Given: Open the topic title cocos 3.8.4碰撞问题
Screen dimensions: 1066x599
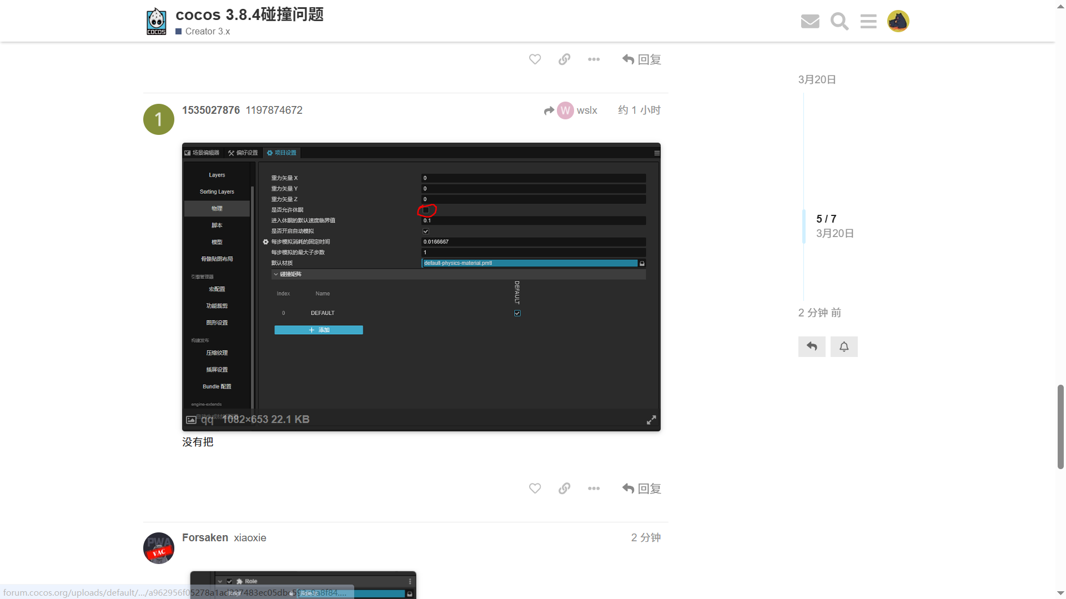Looking at the screenshot, I should click(x=249, y=14).
